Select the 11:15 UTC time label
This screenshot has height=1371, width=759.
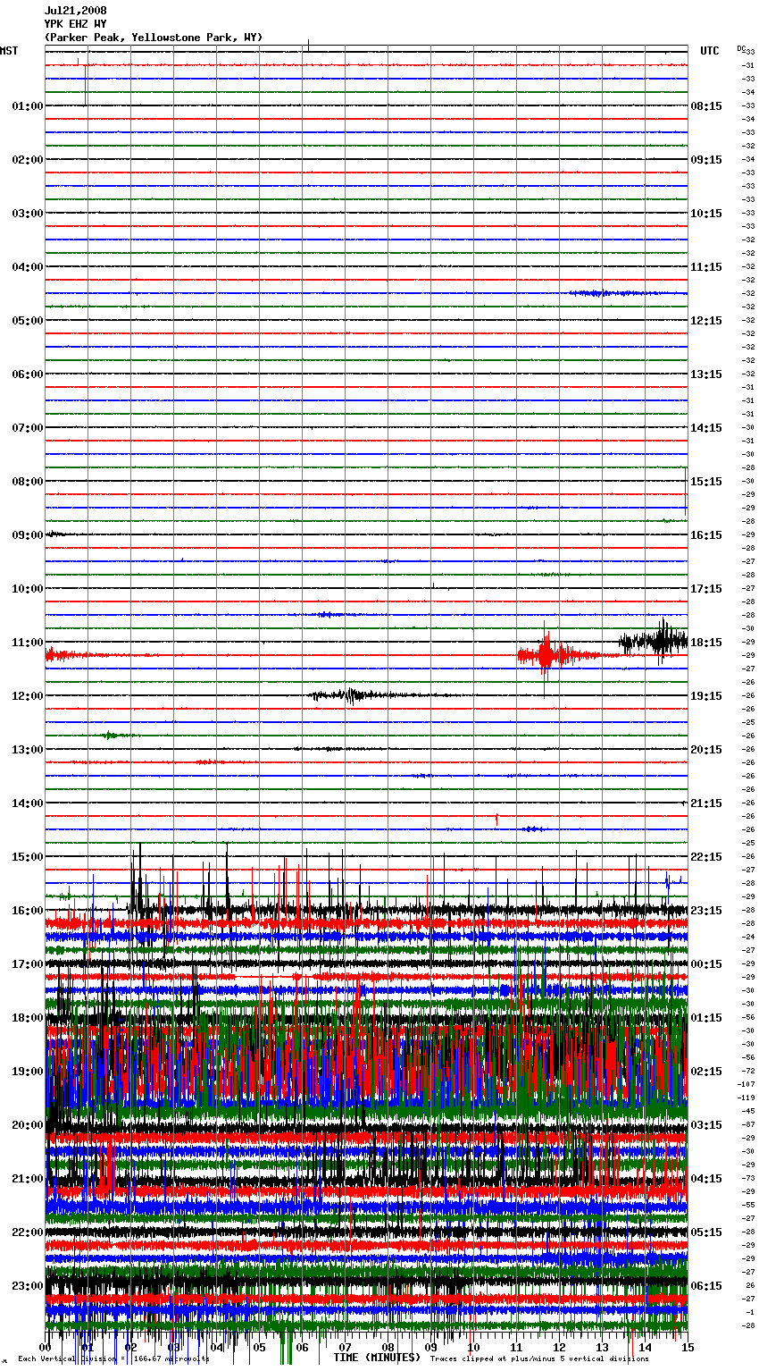(706, 267)
